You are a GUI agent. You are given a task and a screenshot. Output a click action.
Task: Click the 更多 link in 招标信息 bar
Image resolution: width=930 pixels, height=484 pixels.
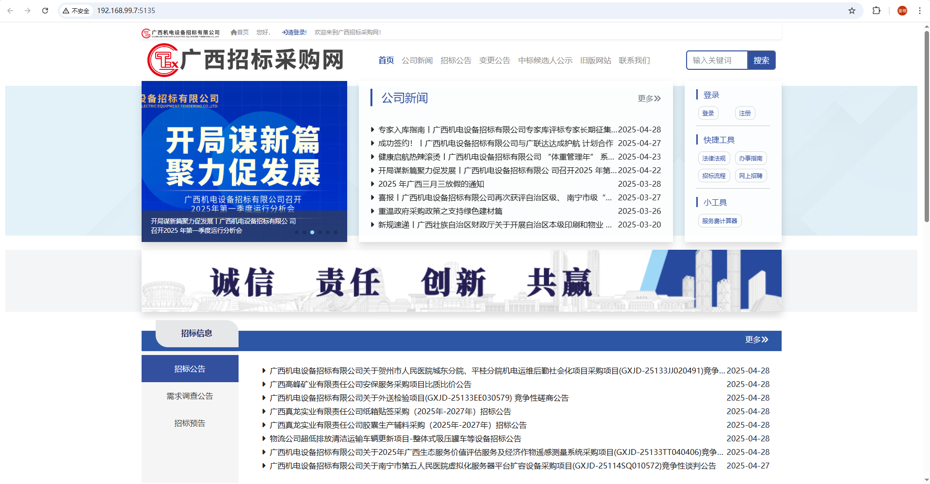point(757,339)
